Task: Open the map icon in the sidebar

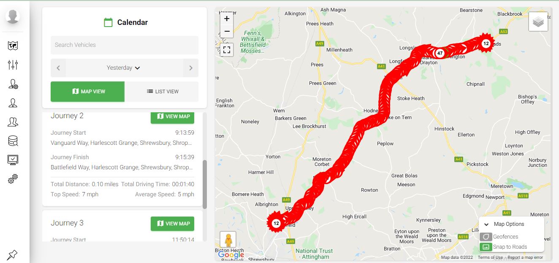Action: [x=13, y=46]
